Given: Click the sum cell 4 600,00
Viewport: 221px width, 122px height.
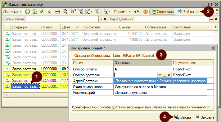Looking at the screenshot, I should point(131,40).
